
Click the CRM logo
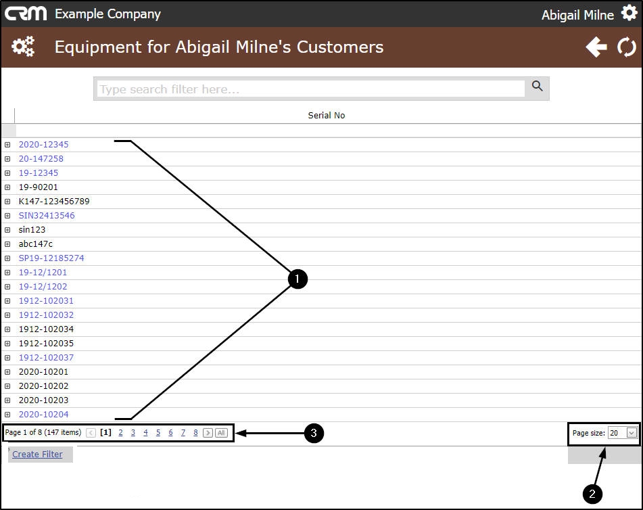coord(26,14)
